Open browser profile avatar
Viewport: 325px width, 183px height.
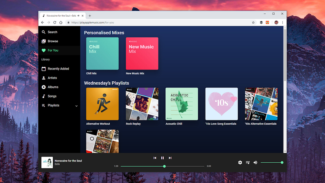tap(276, 22)
